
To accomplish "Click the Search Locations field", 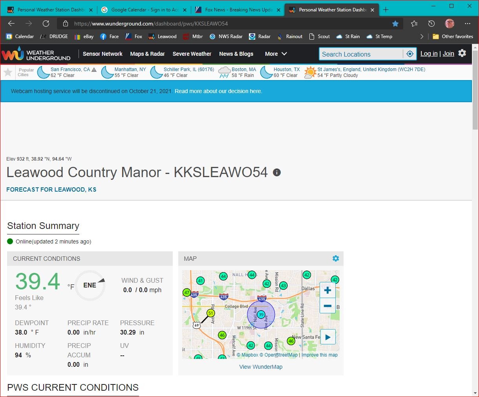I will [x=361, y=54].
